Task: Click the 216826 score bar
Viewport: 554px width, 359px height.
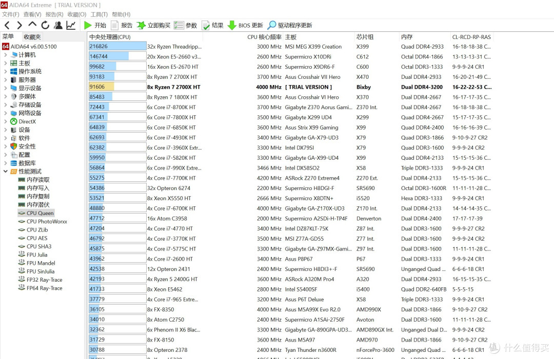Action: pyautogui.click(x=117, y=46)
